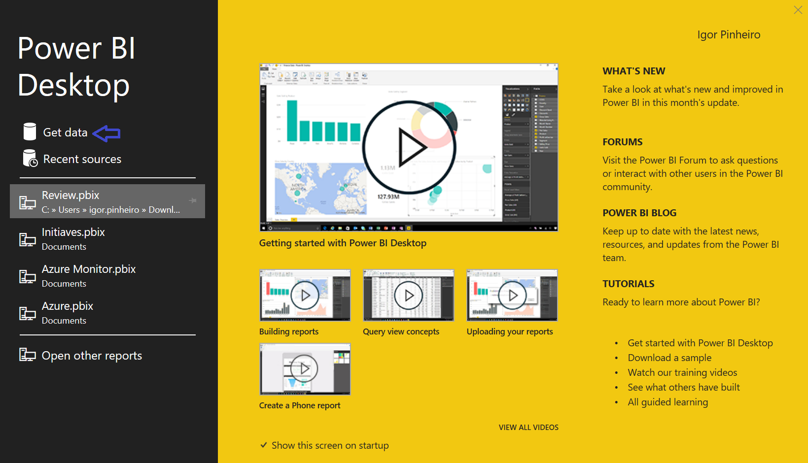
Task: Click the Getting started with Power BI Desktop caption
Action: click(x=343, y=243)
